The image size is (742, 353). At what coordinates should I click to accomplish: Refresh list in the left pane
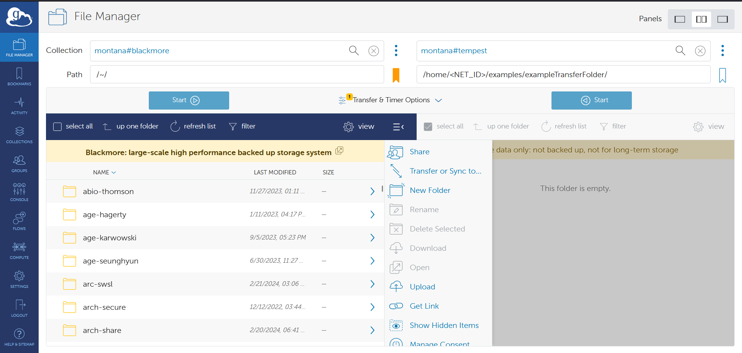coord(193,127)
